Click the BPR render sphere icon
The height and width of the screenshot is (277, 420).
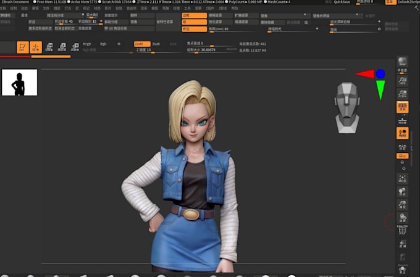click(402, 62)
